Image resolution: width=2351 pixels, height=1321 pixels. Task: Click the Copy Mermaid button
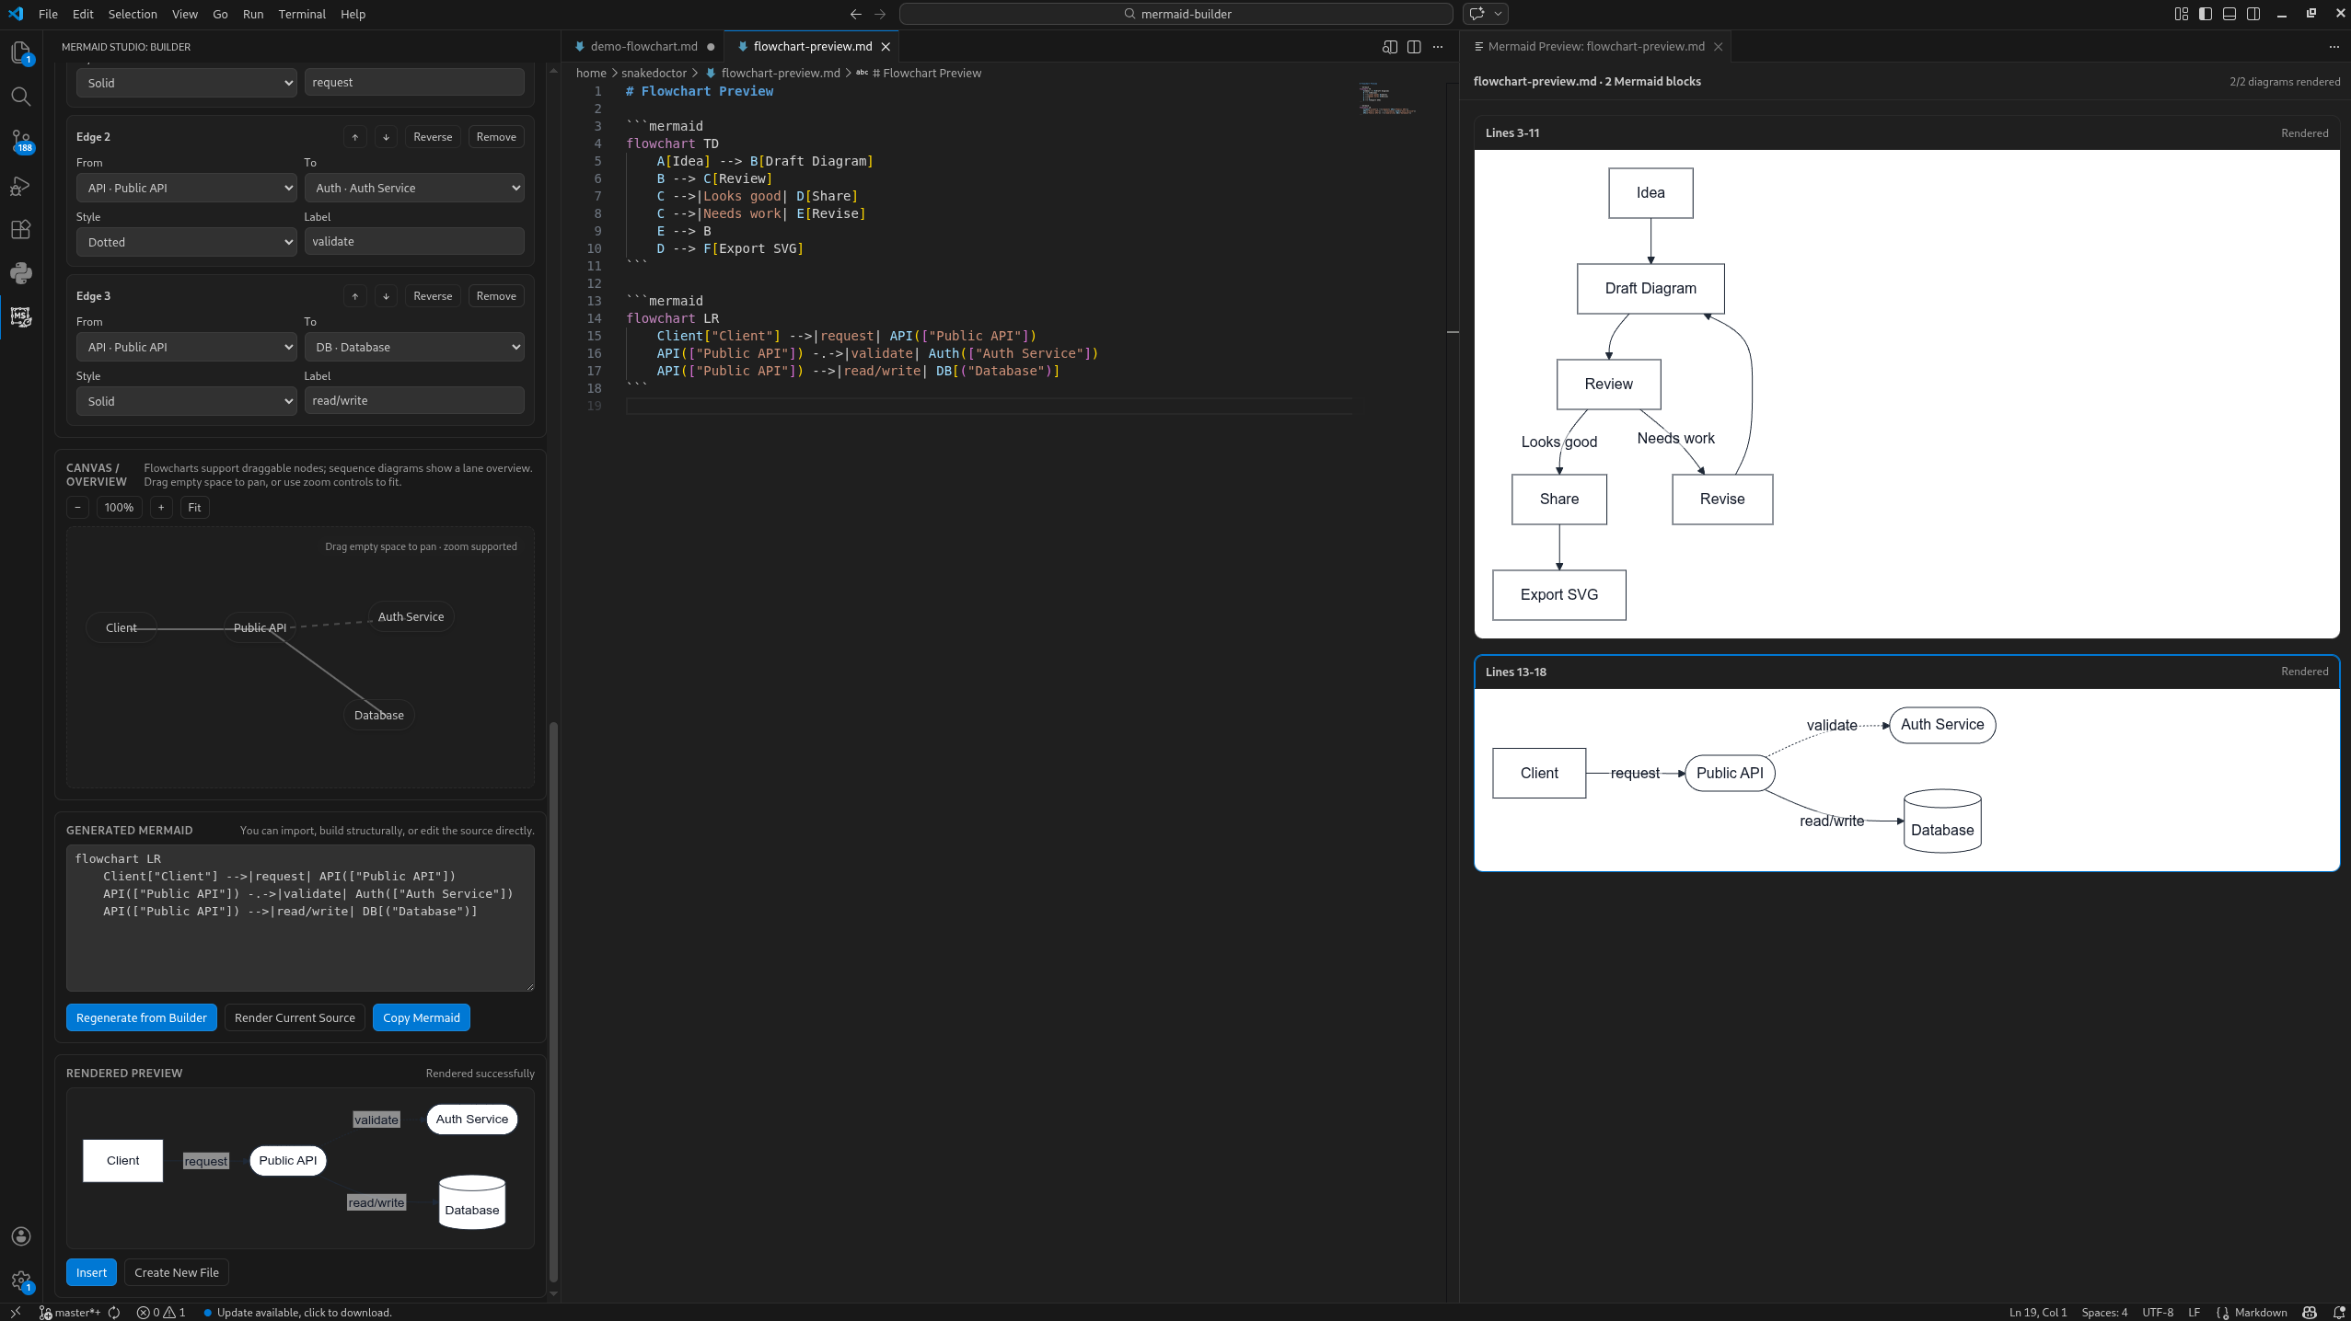(422, 1017)
